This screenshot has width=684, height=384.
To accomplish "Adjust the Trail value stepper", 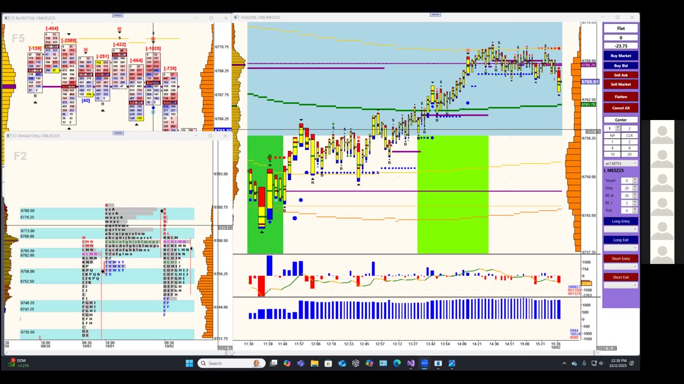I will (635, 211).
